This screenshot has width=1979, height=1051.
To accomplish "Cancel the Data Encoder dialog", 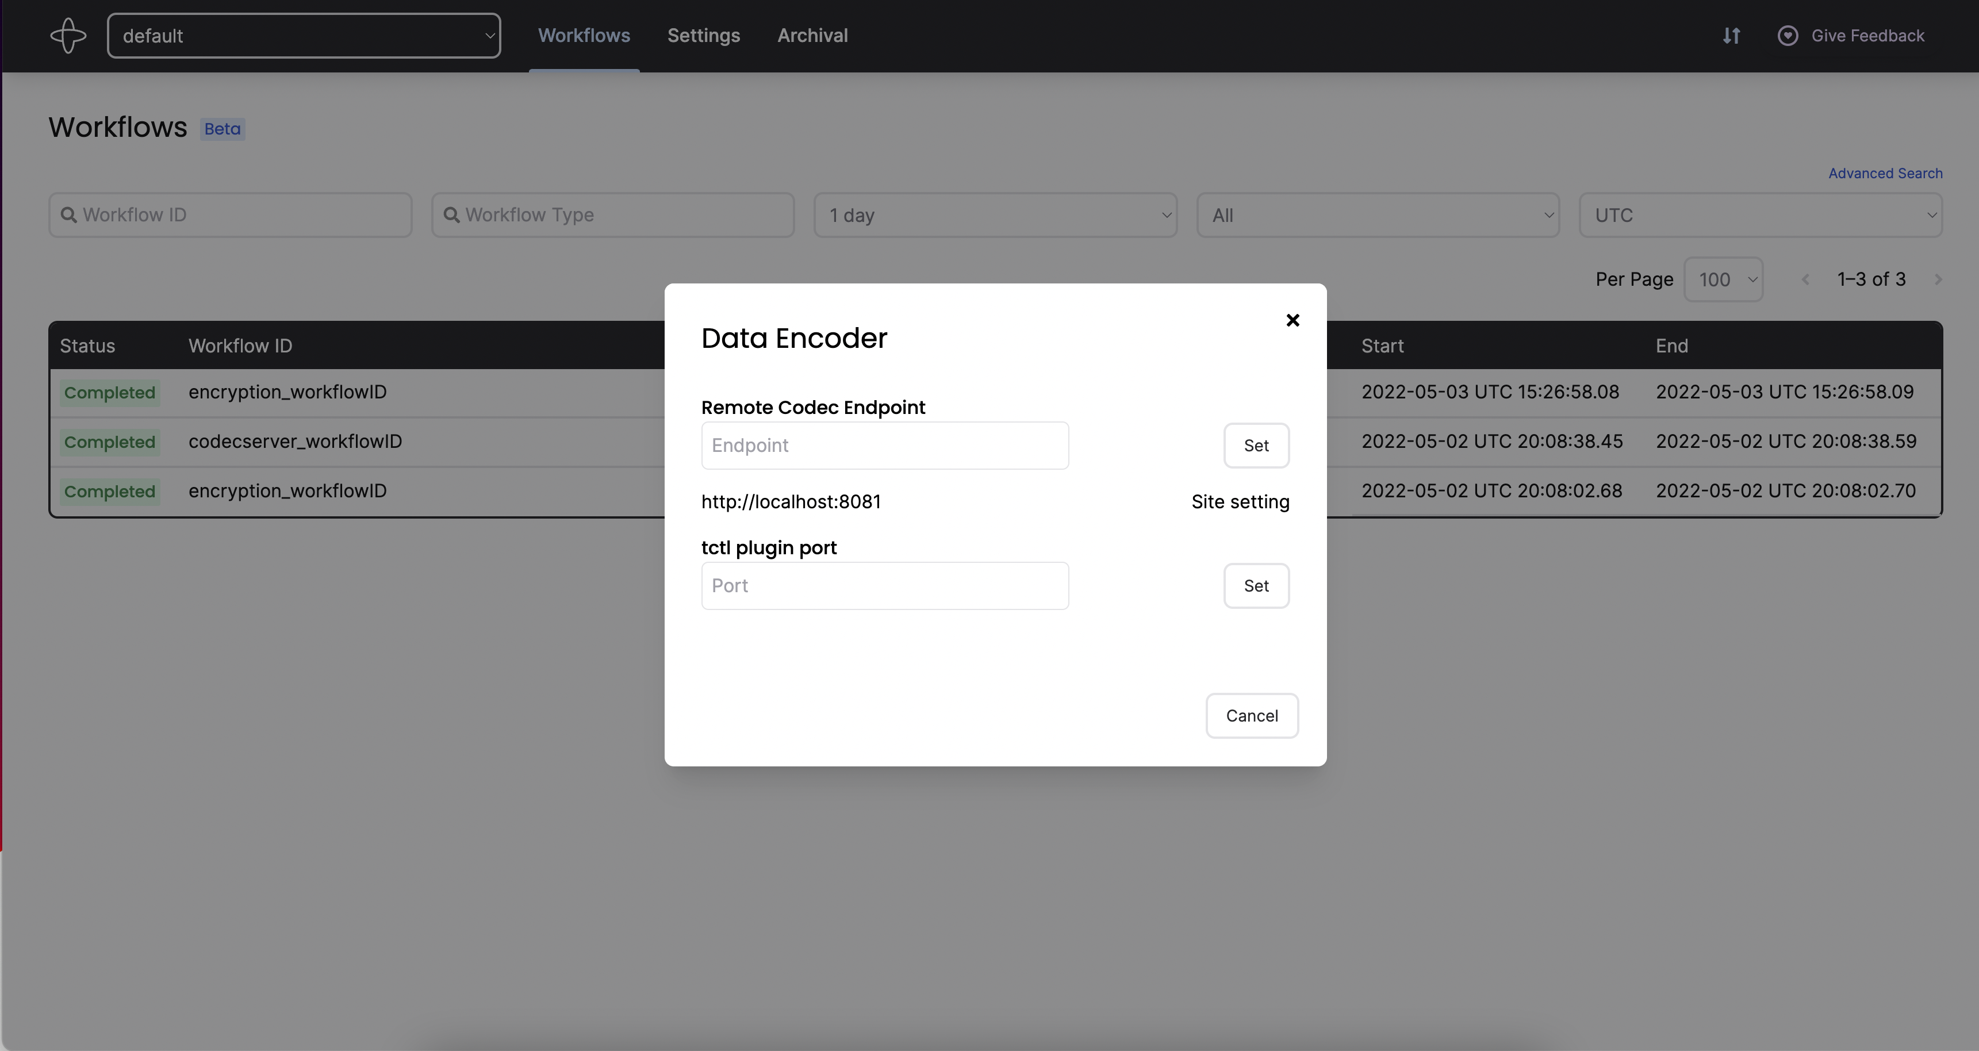I will 1252,715.
